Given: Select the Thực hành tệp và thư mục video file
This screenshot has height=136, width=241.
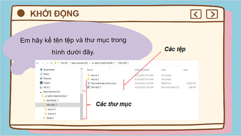Looking at the screenshot, I should (103, 83).
